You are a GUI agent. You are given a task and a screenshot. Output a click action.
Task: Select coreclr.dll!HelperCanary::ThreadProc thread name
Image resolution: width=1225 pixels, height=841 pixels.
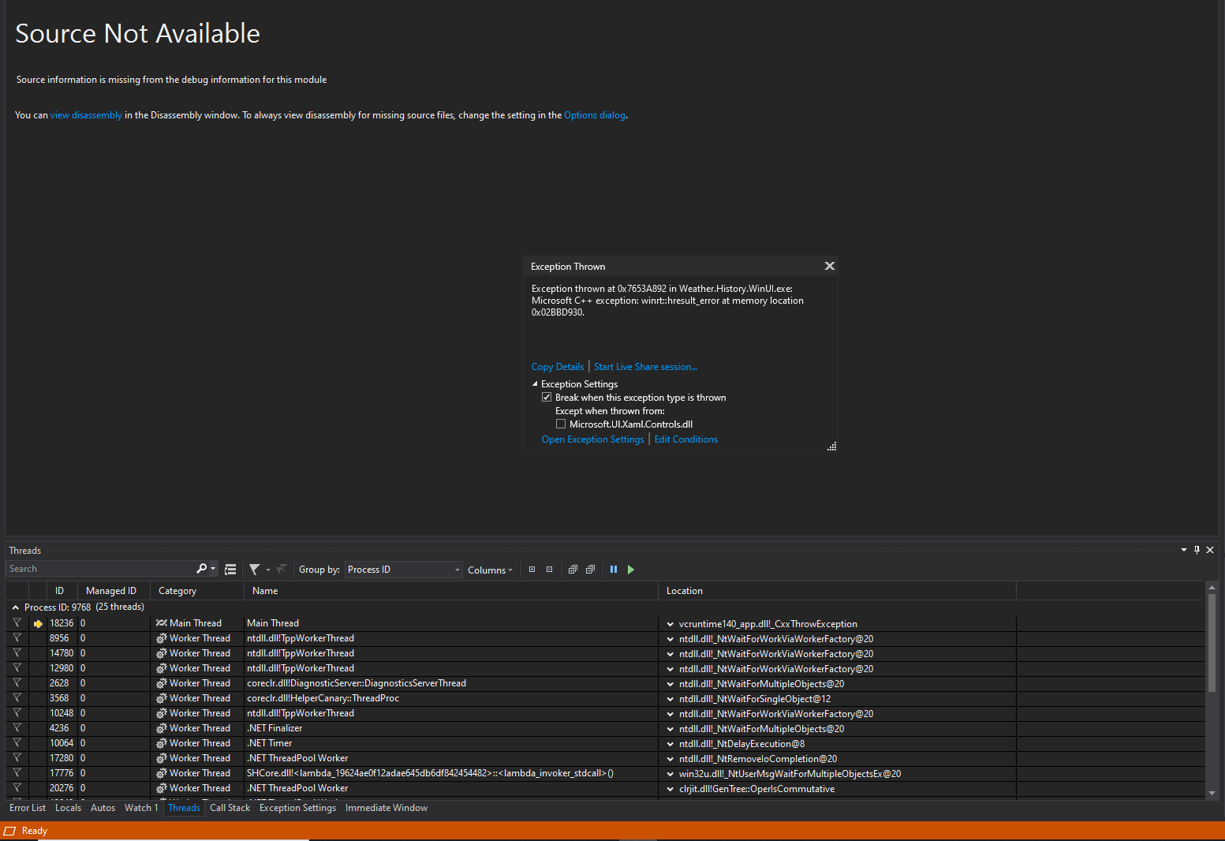click(x=323, y=698)
